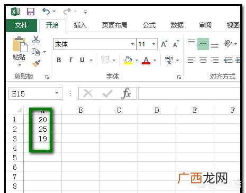This screenshot has width=246, height=193.
Task: Switch to the 数据 tab
Action: click(177, 25)
